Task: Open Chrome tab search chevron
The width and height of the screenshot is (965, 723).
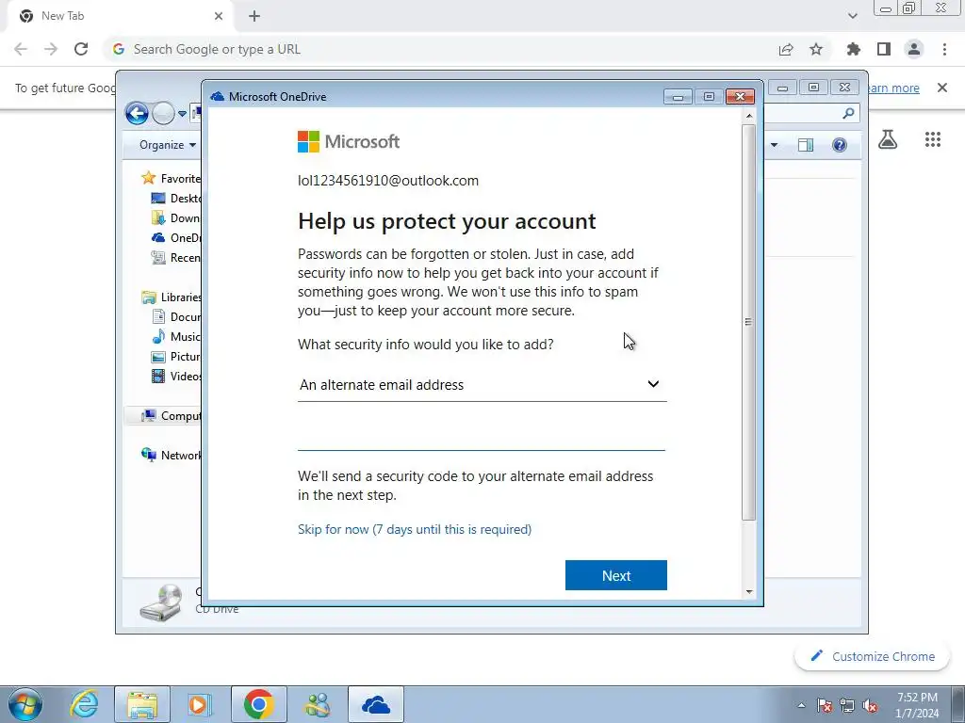Action: coord(852,16)
